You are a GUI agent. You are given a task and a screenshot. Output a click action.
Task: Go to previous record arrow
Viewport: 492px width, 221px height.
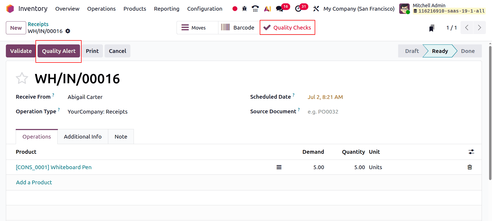click(467, 28)
